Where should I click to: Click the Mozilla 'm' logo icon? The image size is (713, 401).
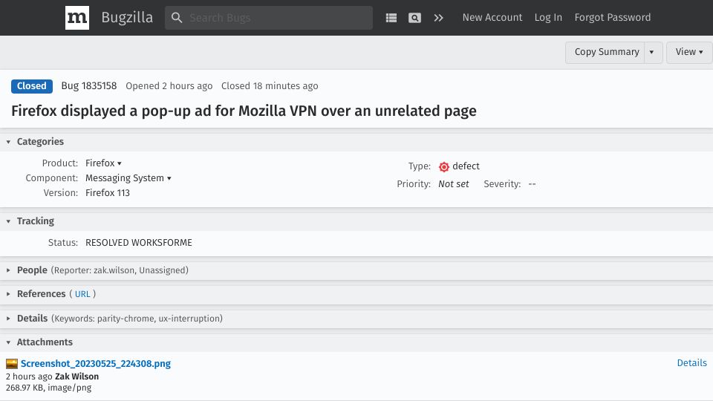coord(76,18)
